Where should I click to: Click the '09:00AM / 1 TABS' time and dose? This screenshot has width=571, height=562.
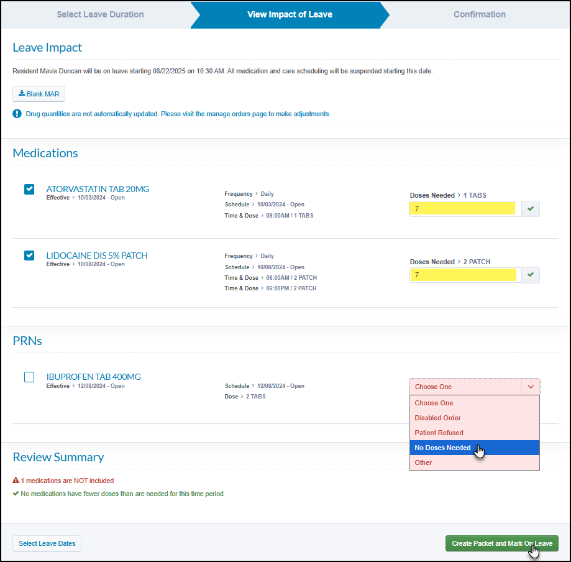tap(290, 216)
